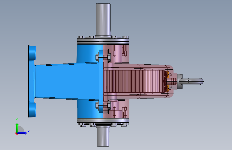Select the 'Z' axis label

(29, 131)
